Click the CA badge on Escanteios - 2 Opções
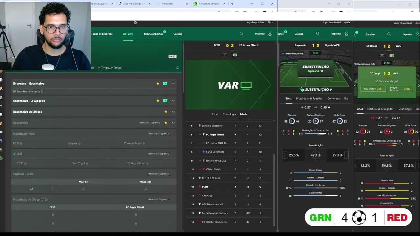Screen dimensions: 420x236 tap(165, 101)
